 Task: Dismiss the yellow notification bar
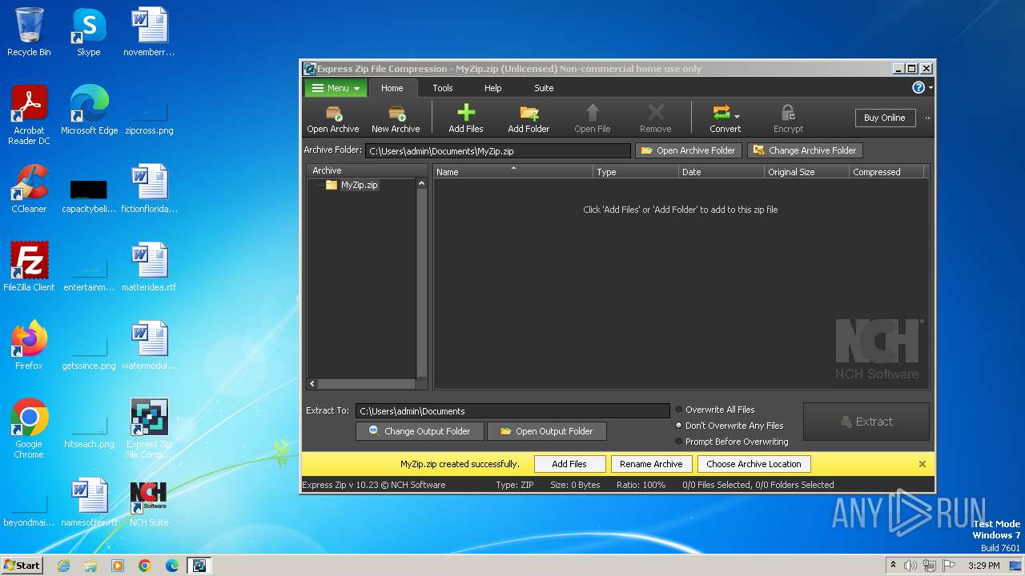pos(922,464)
